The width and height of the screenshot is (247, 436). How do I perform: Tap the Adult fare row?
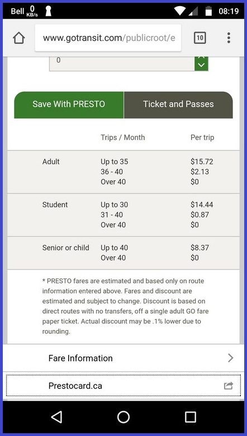pyautogui.click(x=123, y=172)
